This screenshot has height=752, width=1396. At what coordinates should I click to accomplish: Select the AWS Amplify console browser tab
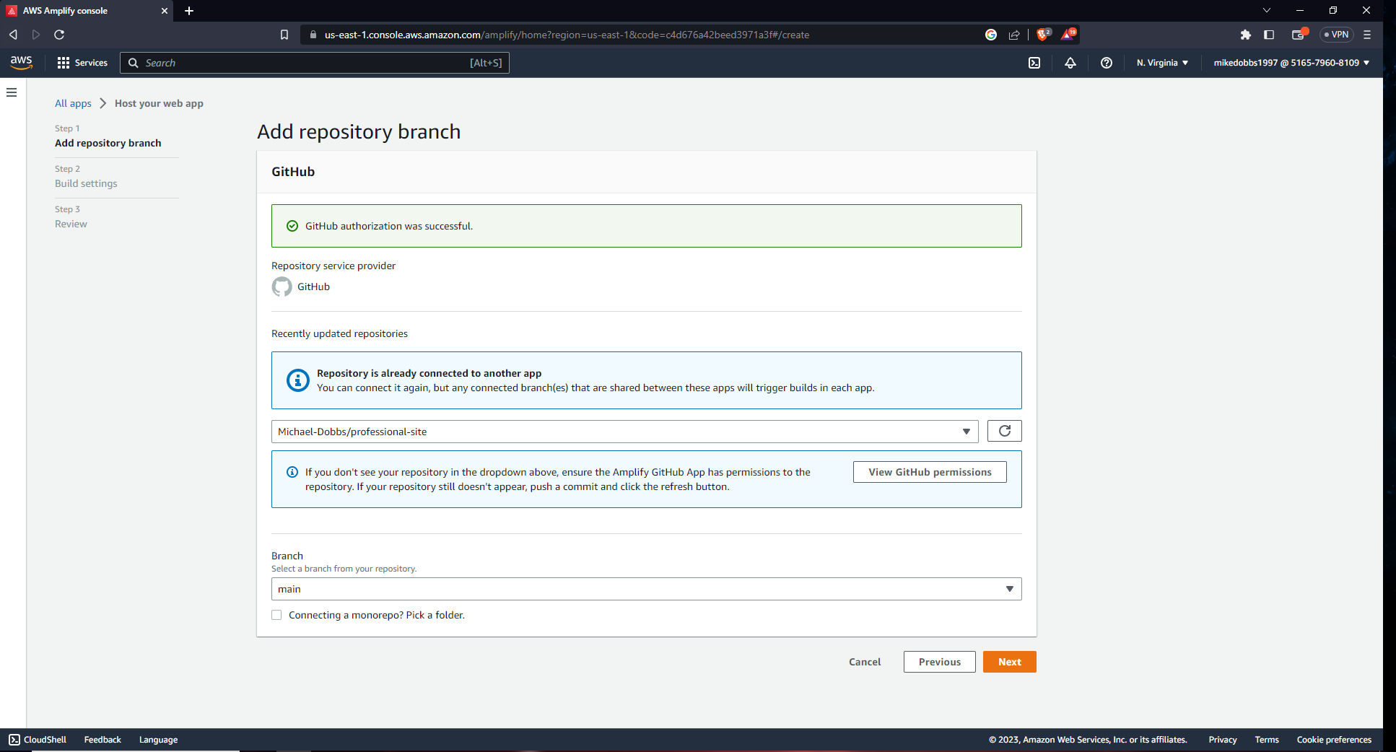click(x=83, y=11)
